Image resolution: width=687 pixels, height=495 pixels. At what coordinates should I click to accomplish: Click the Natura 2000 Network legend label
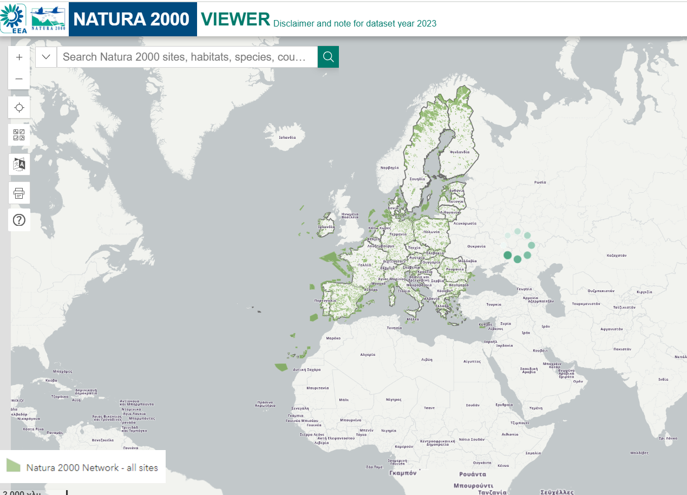[x=92, y=467]
